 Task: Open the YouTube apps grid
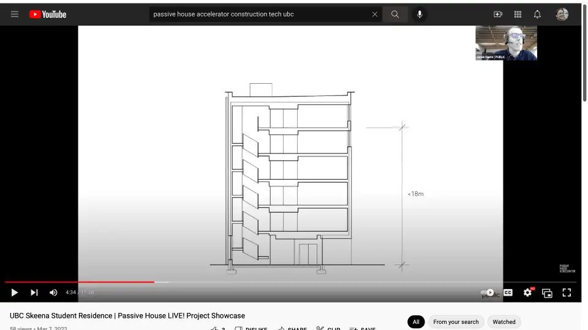coord(518,14)
